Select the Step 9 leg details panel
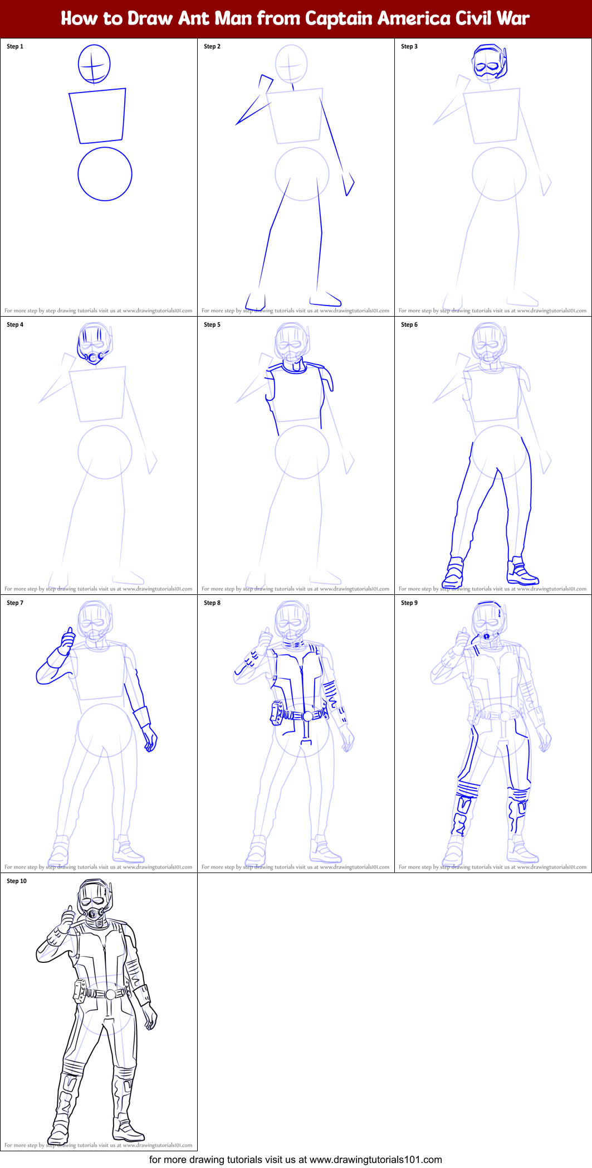The image size is (592, 1168). (493, 734)
